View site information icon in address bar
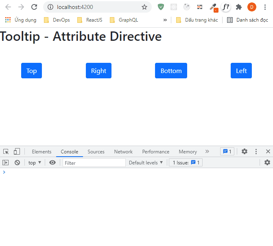 pos(50,7)
